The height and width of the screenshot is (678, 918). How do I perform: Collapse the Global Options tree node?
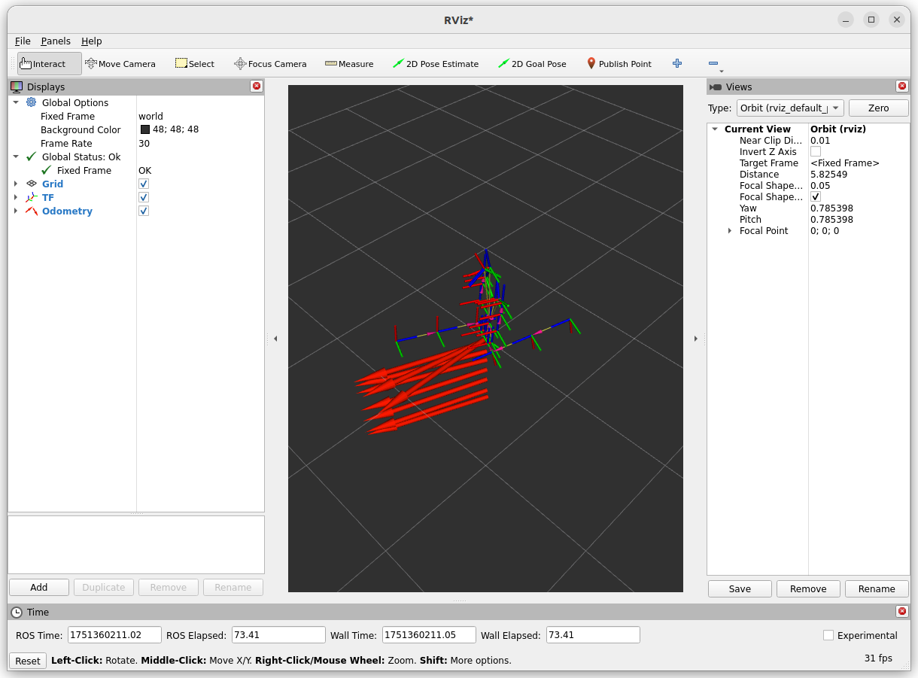[x=16, y=102]
